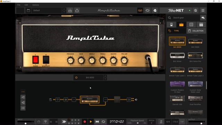Image resolution: width=222 pixels, height=125 pixels.
Task: Click the search magnifier icon
Action: pyautogui.click(x=170, y=18)
